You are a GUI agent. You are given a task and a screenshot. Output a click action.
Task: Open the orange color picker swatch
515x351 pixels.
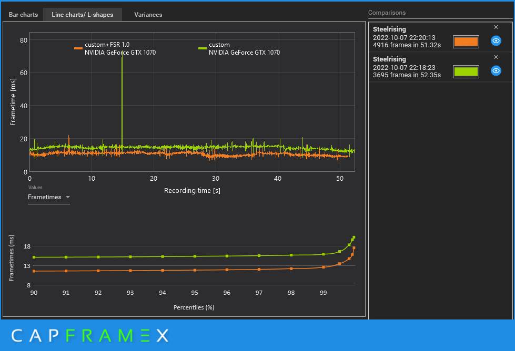[x=466, y=42]
